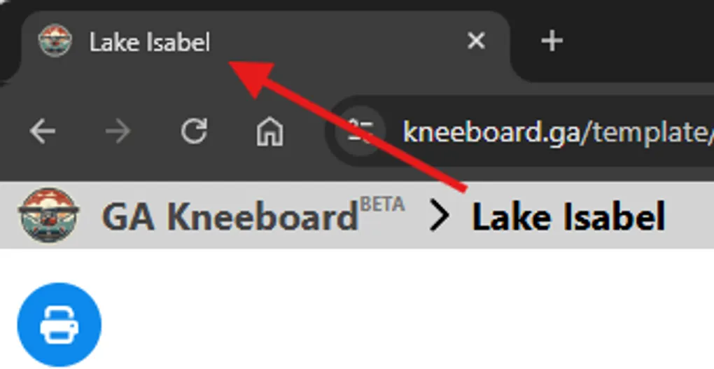The width and height of the screenshot is (714, 369).
Task: Select the Lake Isabel tab title
Action: tap(149, 43)
